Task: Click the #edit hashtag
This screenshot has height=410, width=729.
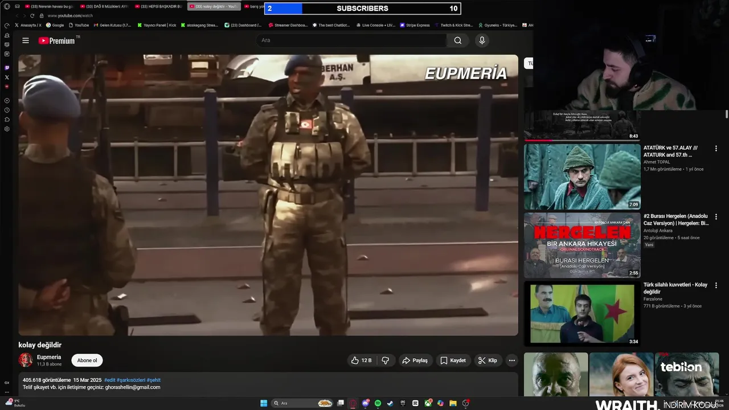Action: 109,380
